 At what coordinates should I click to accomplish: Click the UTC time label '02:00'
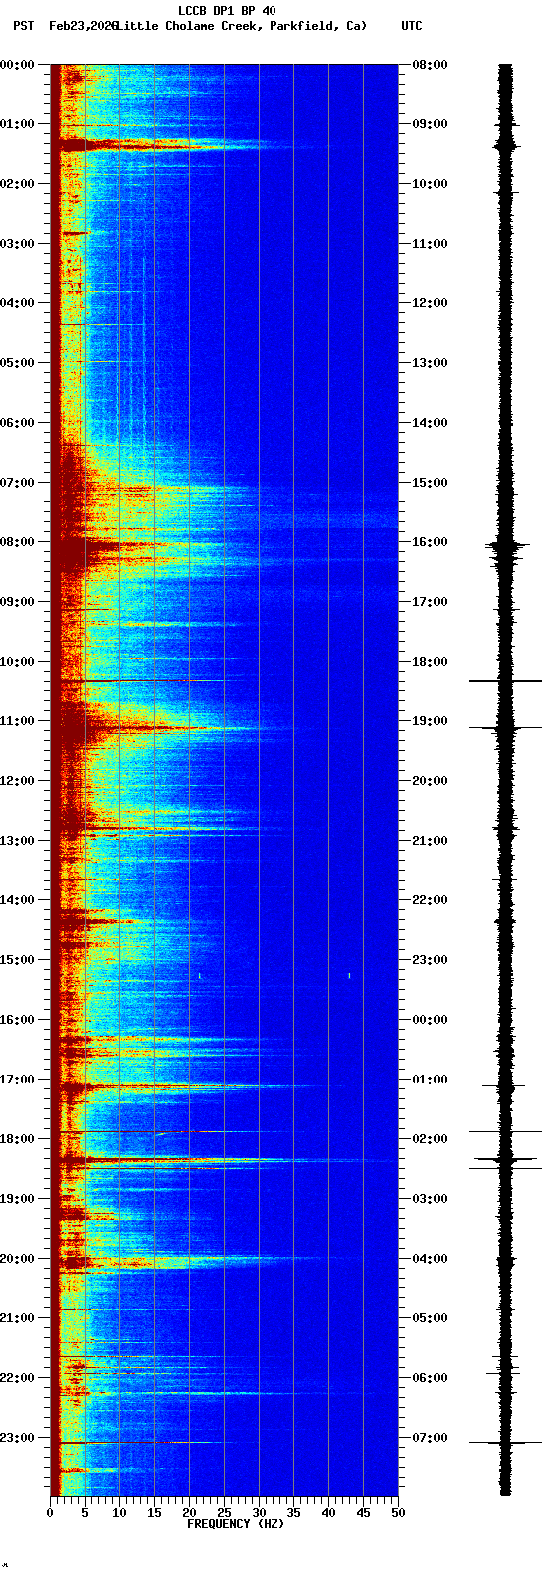click(430, 1139)
